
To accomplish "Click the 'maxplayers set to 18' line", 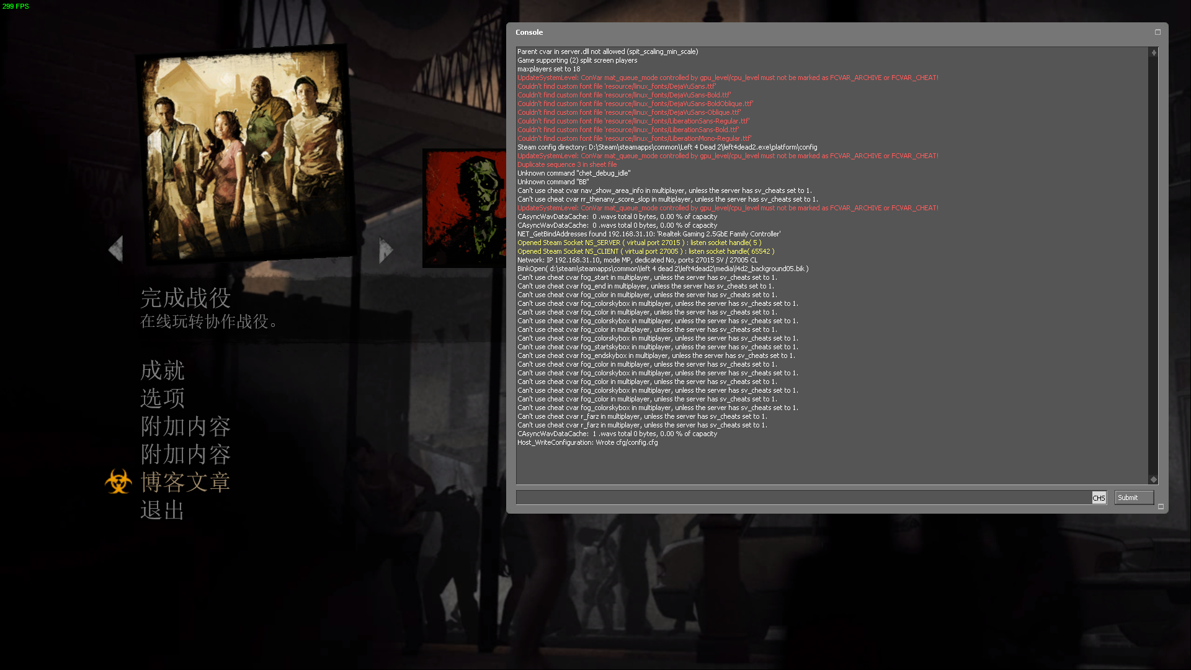I will coord(549,69).
